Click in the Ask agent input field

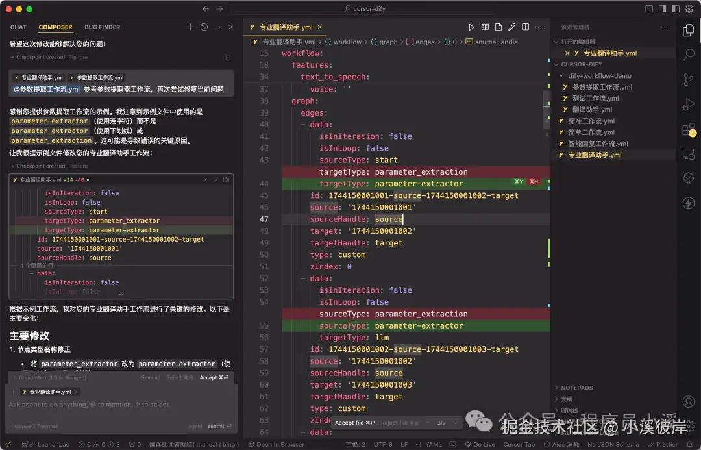pyautogui.click(x=121, y=405)
